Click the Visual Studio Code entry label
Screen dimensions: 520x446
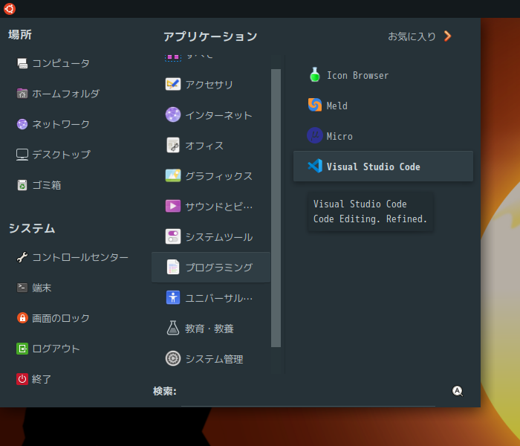click(373, 167)
